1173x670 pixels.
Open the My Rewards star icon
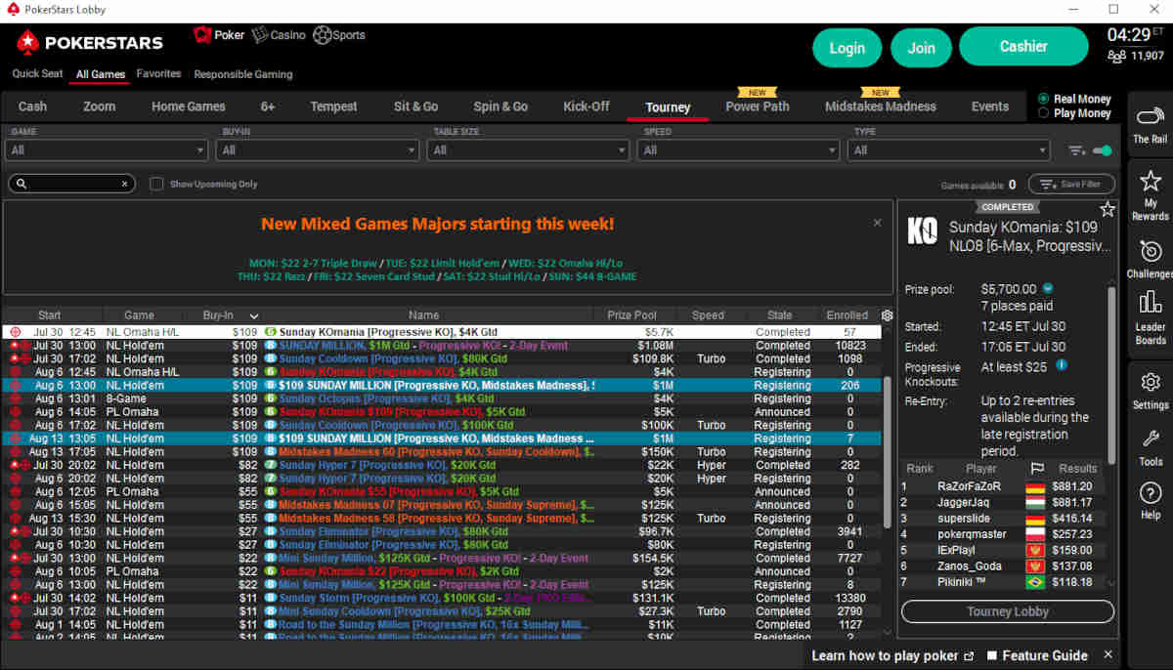pos(1150,181)
